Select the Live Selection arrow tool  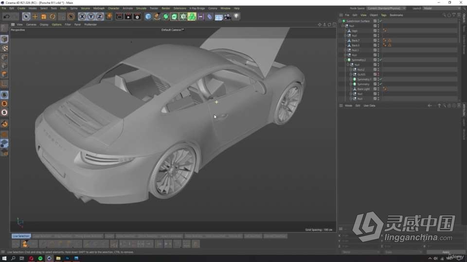pos(26,16)
